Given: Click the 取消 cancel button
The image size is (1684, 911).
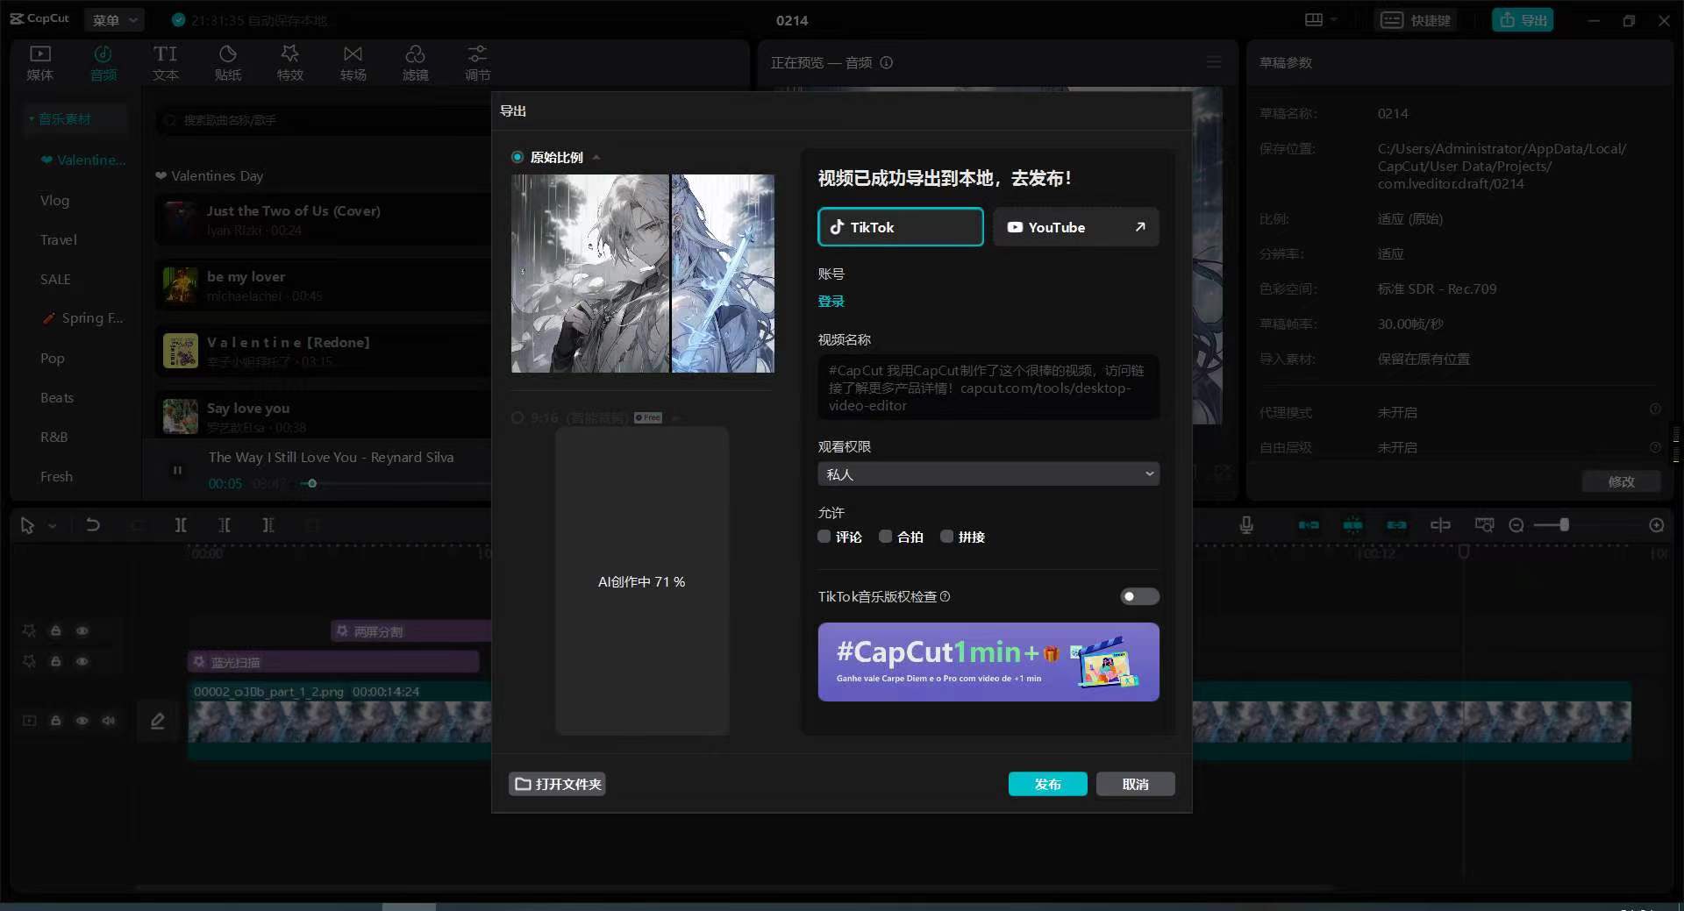Looking at the screenshot, I should (x=1135, y=784).
